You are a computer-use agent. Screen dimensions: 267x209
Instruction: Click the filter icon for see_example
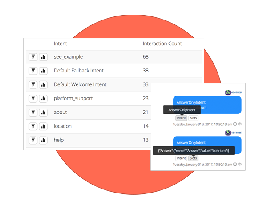[x=33, y=57]
